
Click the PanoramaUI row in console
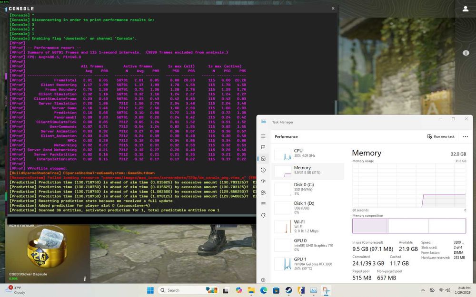(x=128, y=117)
